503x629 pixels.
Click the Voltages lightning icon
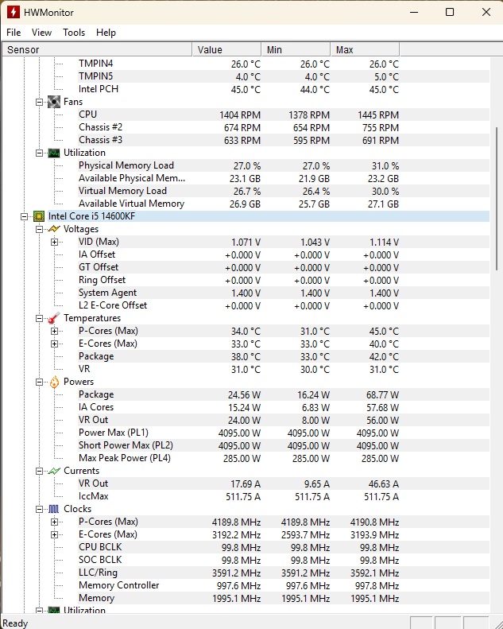(54, 229)
